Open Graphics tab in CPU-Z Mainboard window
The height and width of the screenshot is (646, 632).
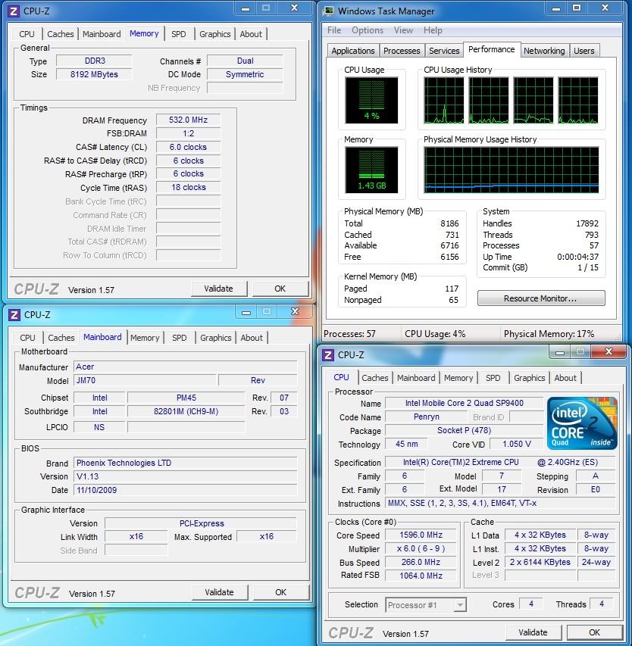[x=216, y=338]
